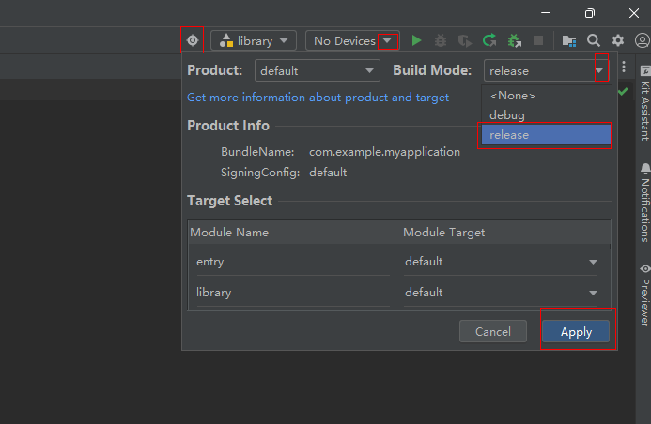Choose <None> in build mode list
This screenshot has height=424, width=651.
(513, 96)
